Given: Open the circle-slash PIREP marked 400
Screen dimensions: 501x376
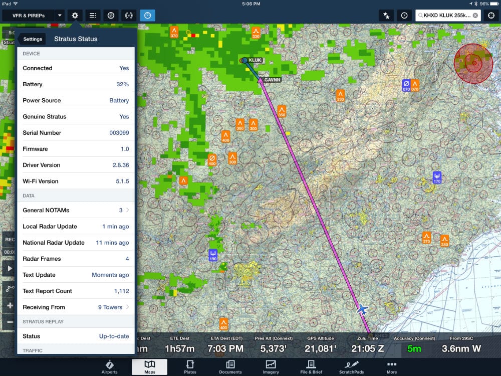Looking at the screenshot, I should coord(212,160).
